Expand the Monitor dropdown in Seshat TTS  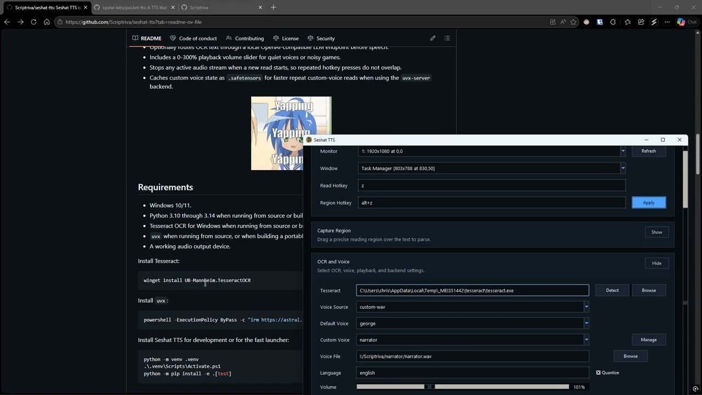tap(622, 151)
